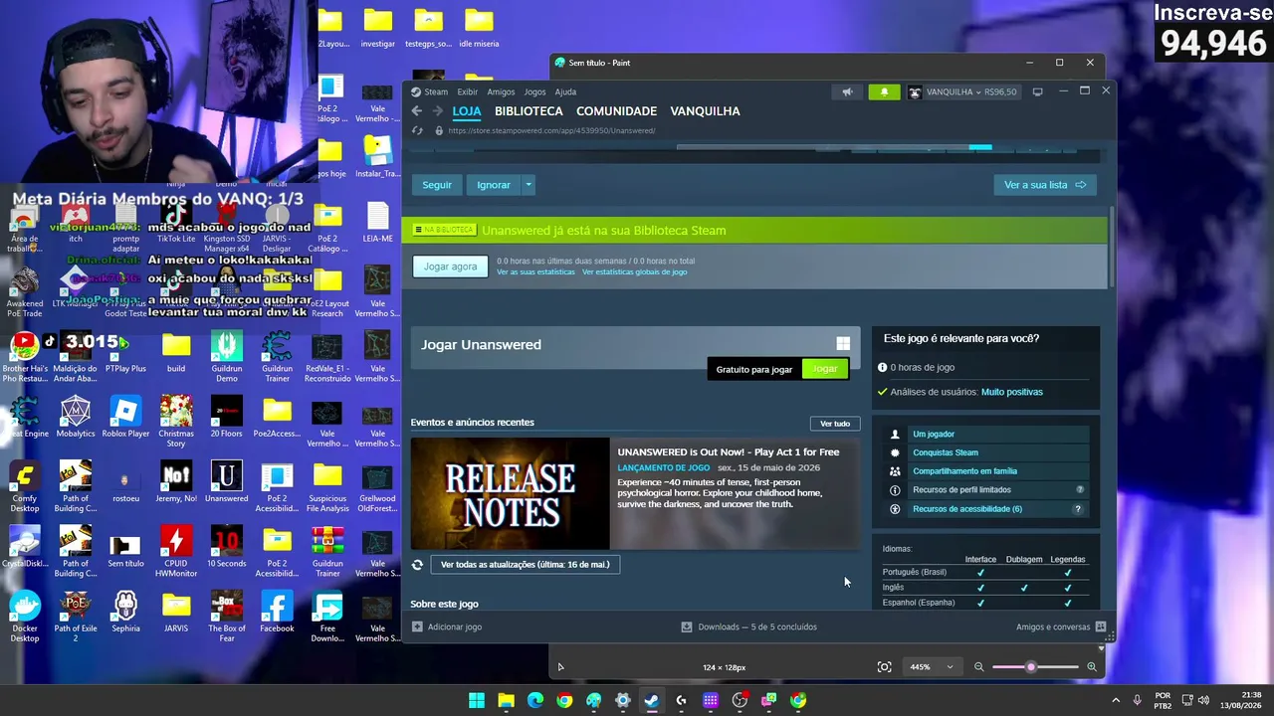1274x716 pixels.
Task: Switch to the BIBLIOTECA tab
Action: (529, 111)
